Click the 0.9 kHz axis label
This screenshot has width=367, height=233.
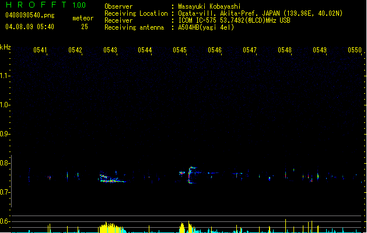click(x=4, y=134)
